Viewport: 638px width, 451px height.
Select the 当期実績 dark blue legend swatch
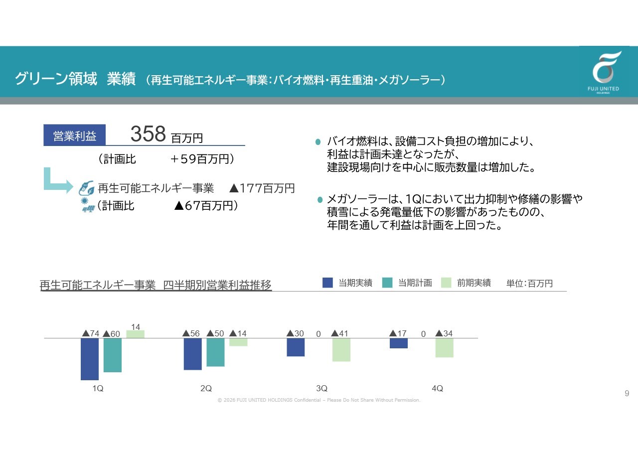[x=327, y=283]
